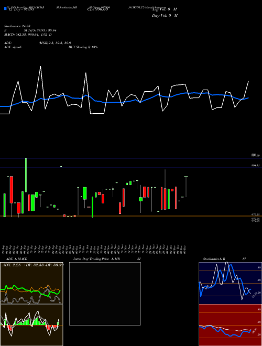This screenshot has width=262, height=346.
Task: Select the "(MGR) 2.3, 32.3, 30.9" ADX values
Action: (54, 43)
